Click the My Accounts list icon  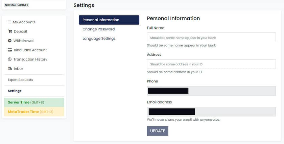click(x=9, y=22)
